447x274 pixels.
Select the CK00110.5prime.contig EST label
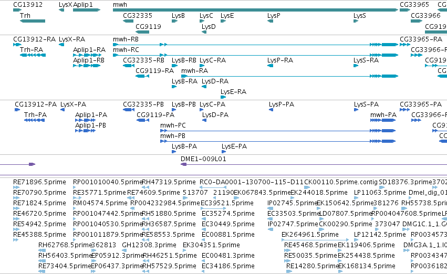(x=341, y=182)
